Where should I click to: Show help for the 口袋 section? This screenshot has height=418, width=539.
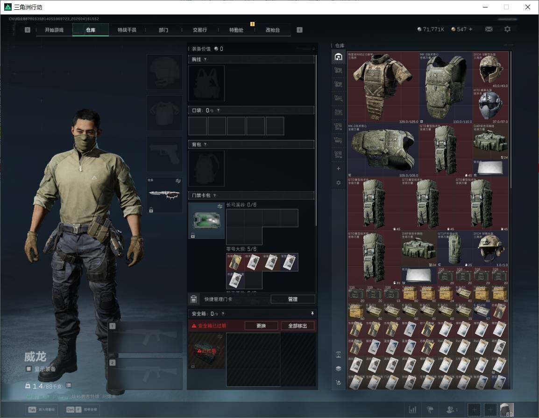click(x=218, y=110)
